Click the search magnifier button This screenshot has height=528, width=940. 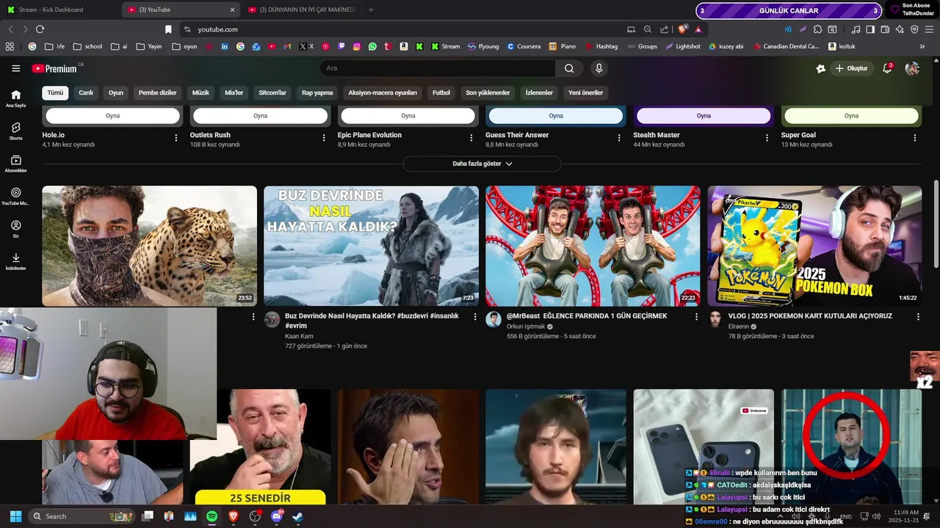coord(569,68)
